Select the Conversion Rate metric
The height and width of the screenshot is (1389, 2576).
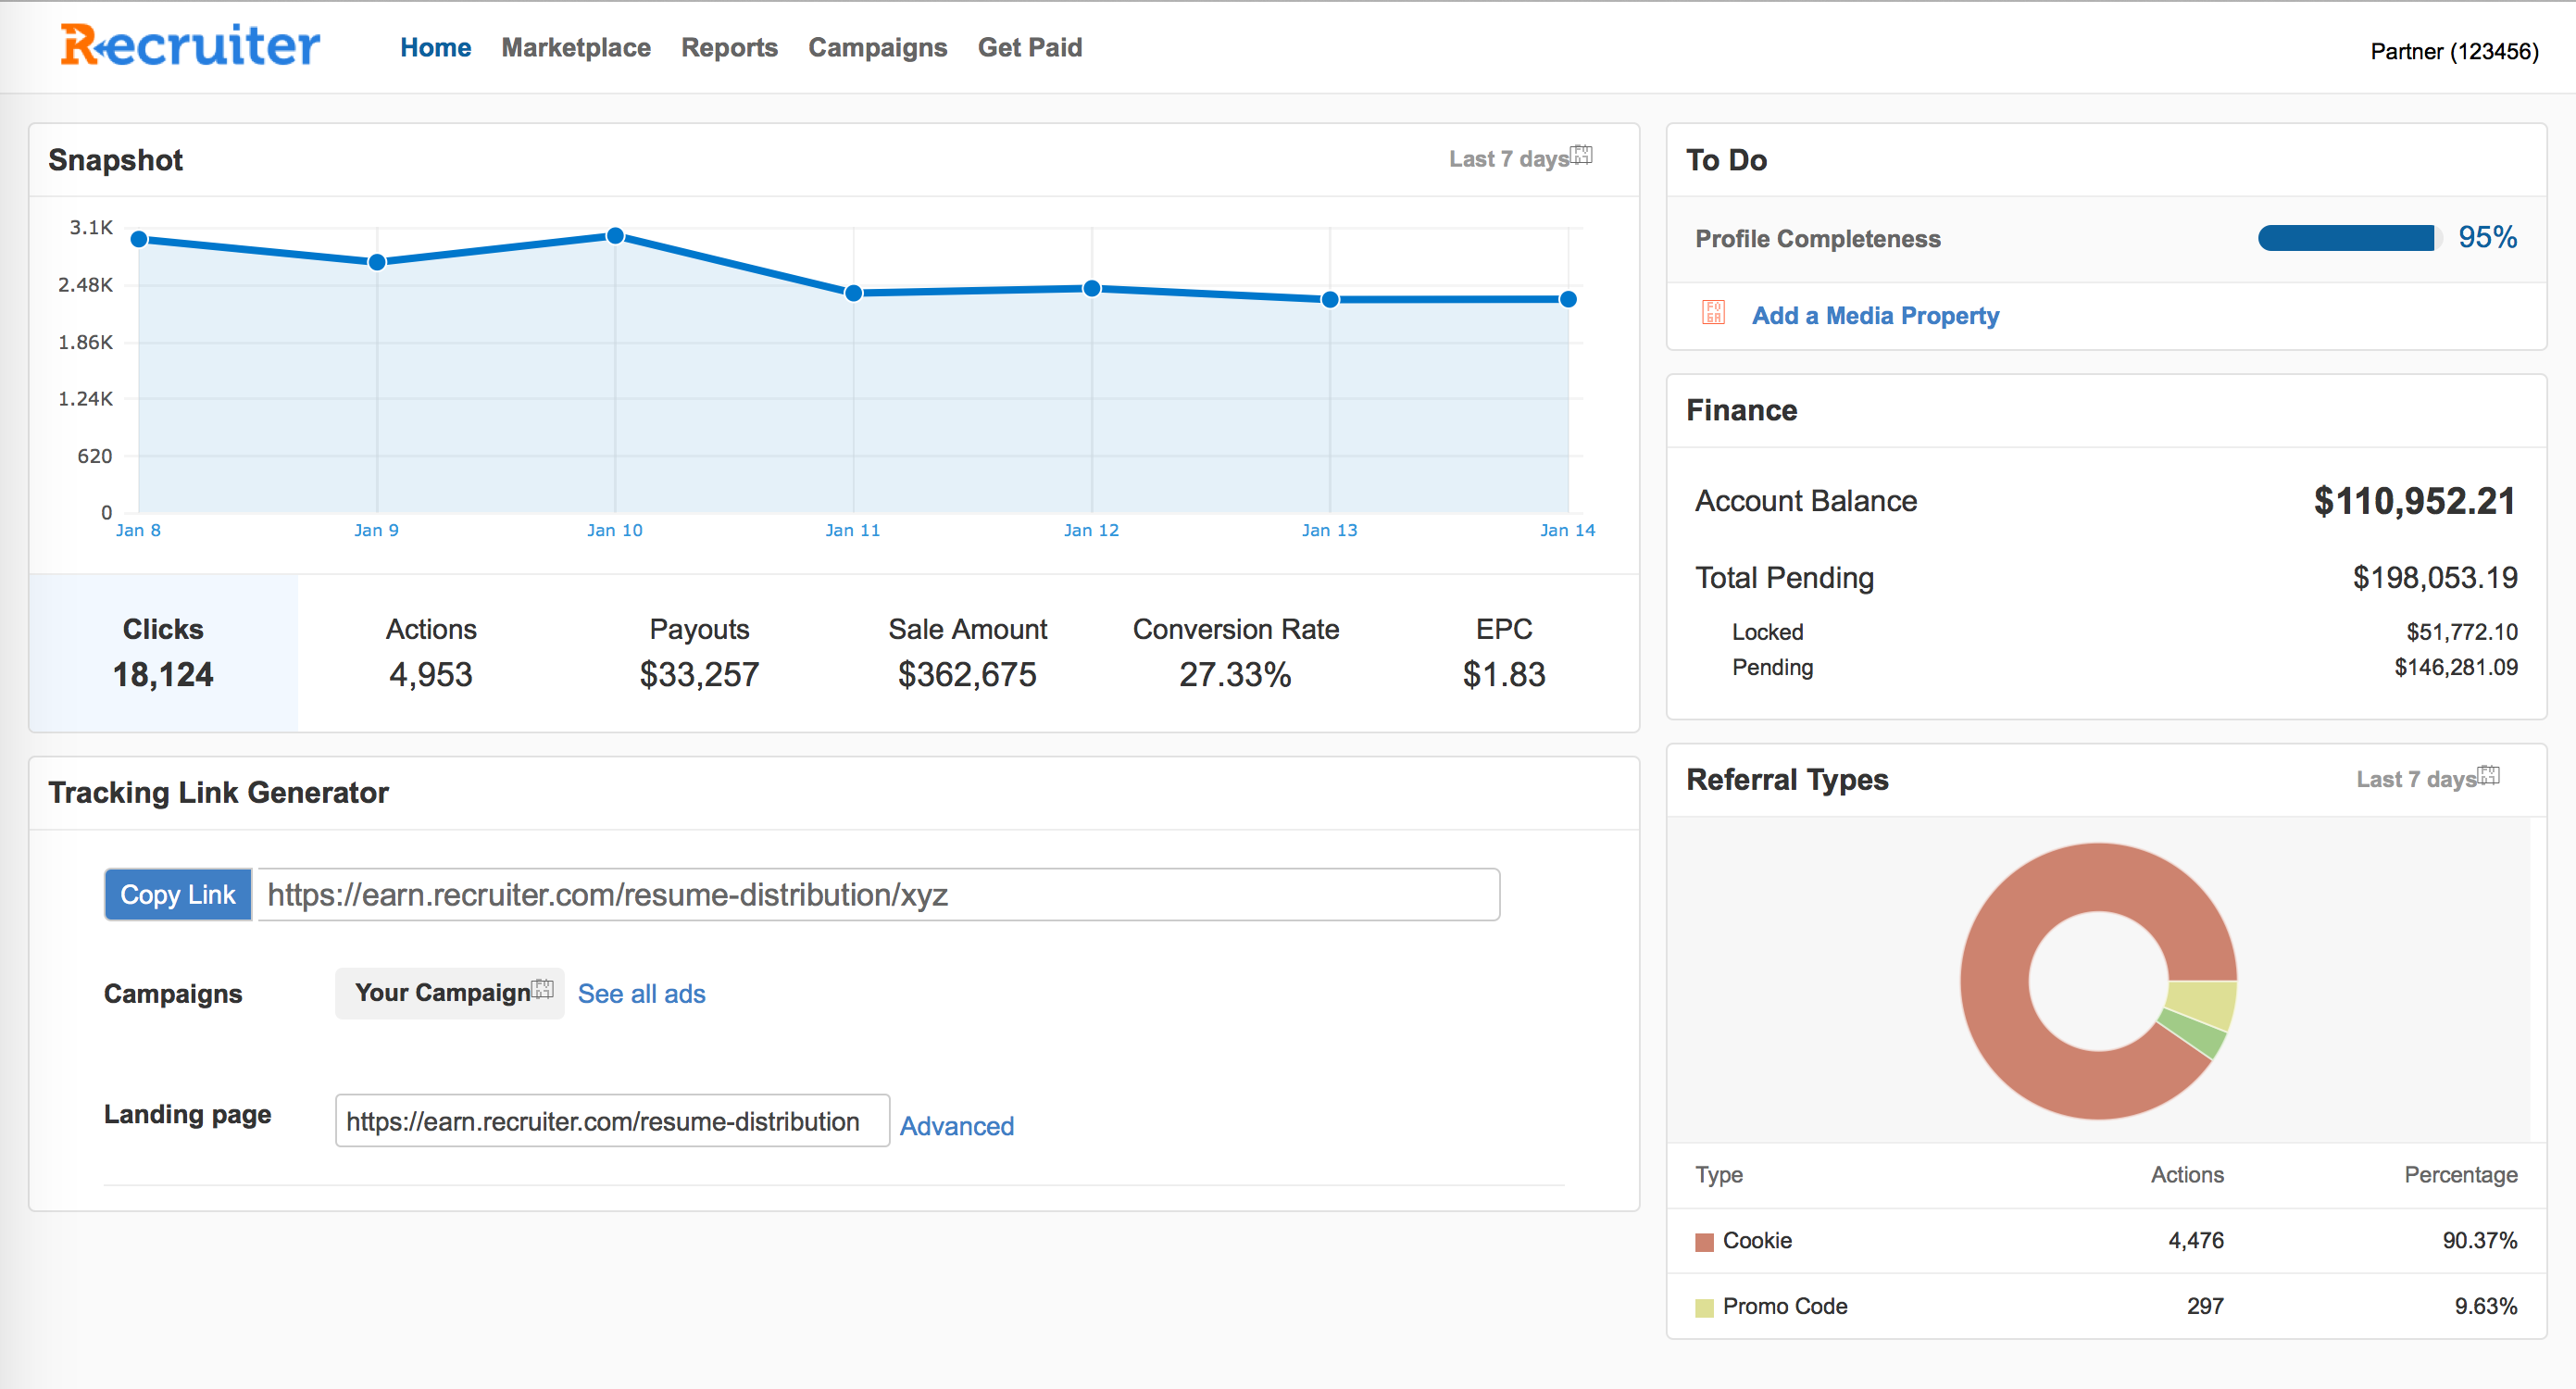coord(1235,652)
